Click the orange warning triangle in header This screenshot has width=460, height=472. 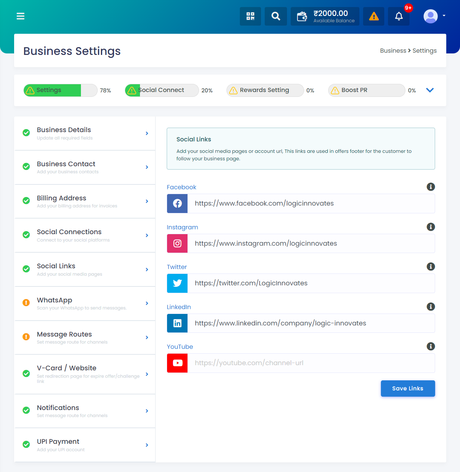pyautogui.click(x=374, y=16)
